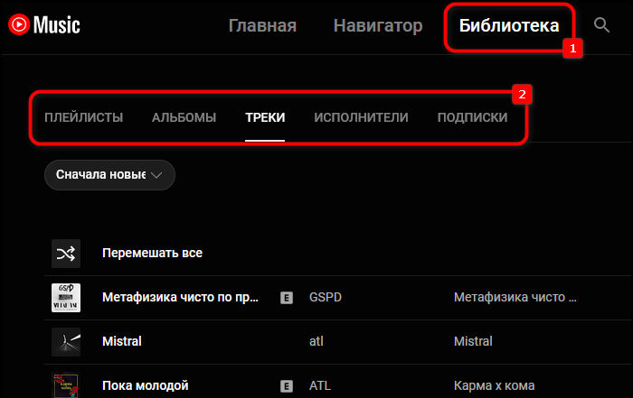Switch to ПОДПИСКИ section

coord(472,117)
